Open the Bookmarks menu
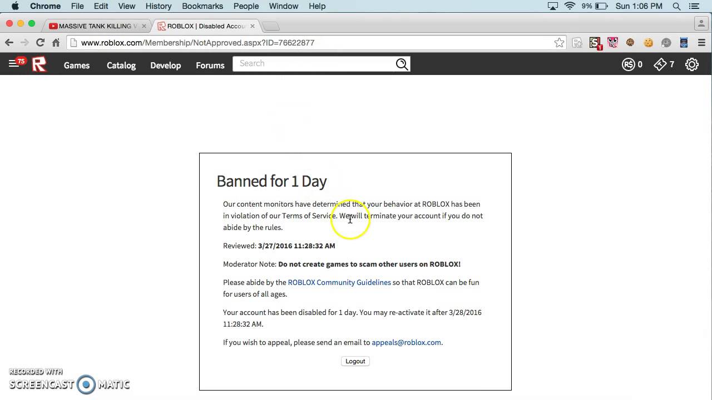Image resolution: width=712 pixels, height=400 pixels. click(x=202, y=6)
